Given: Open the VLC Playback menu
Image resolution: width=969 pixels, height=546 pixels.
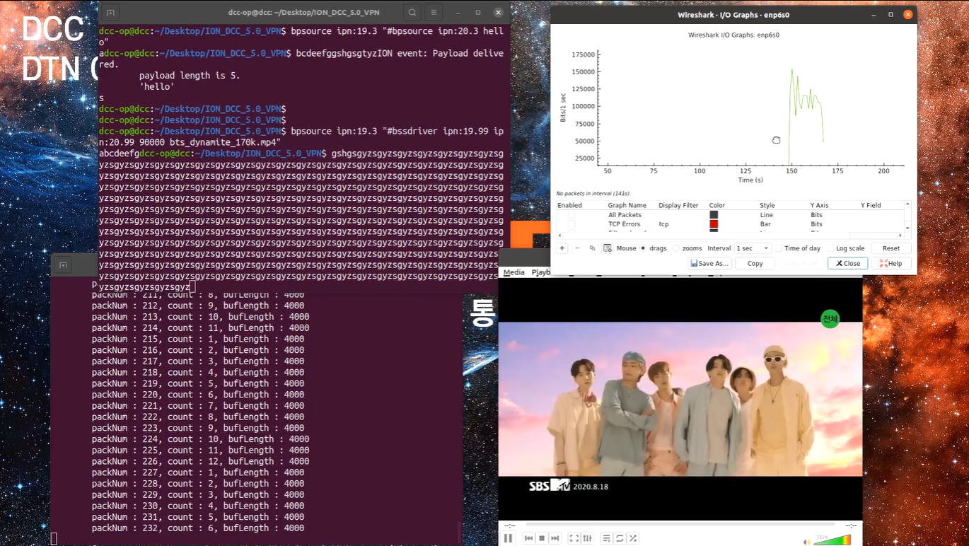Looking at the screenshot, I should 541,272.
